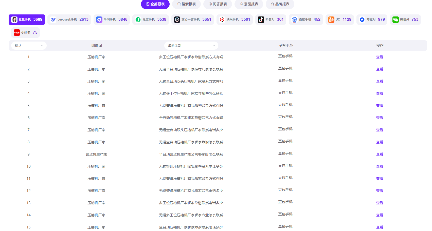The image size is (432, 231).
Task: Select the 3651 count for 文心一言手机
Action: click(207, 20)
